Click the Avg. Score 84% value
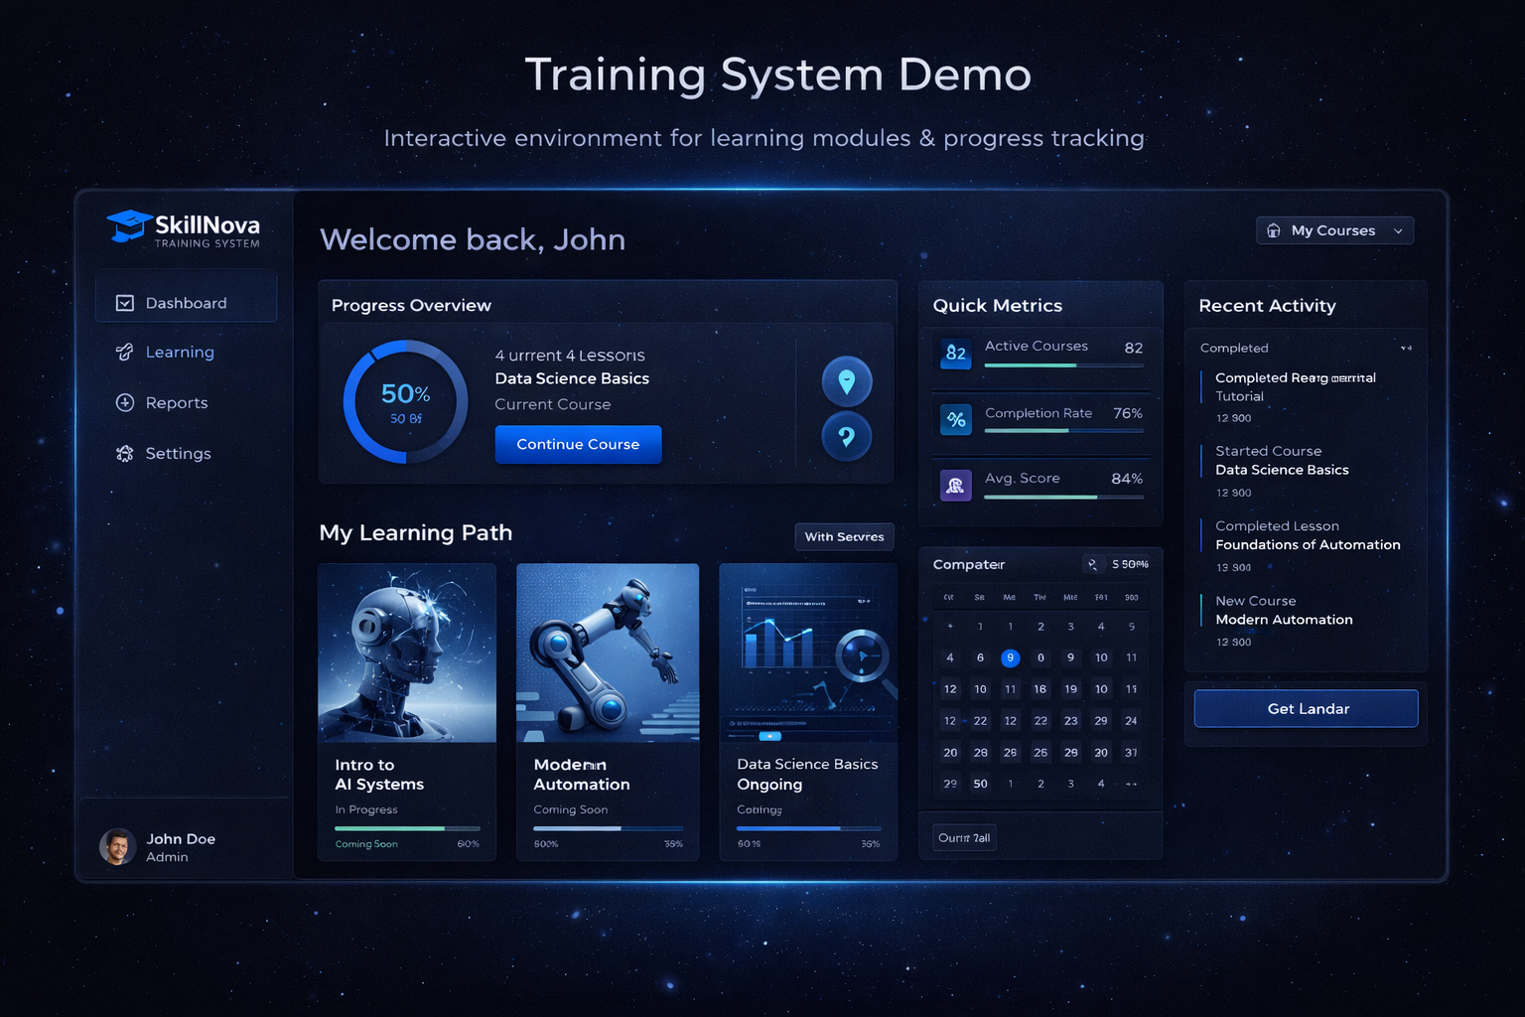This screenshot has height=1017, width=1525. coord(1127,479)
